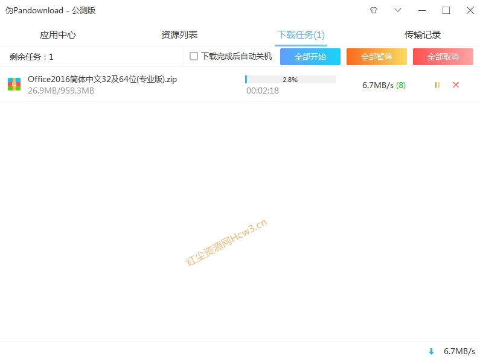Click the 全部取消 button

(443, 57)
